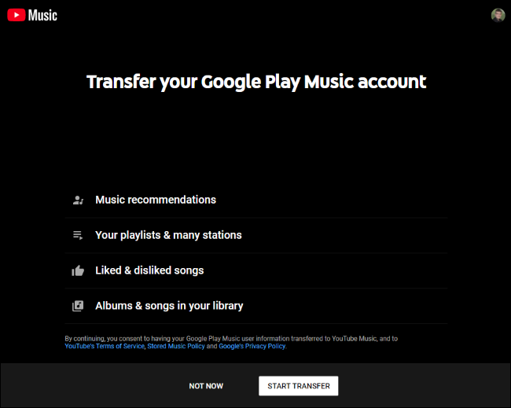Click the thumbs-up liked songs icon
This screenshot has height=408, width=511.
pos(78,270)
